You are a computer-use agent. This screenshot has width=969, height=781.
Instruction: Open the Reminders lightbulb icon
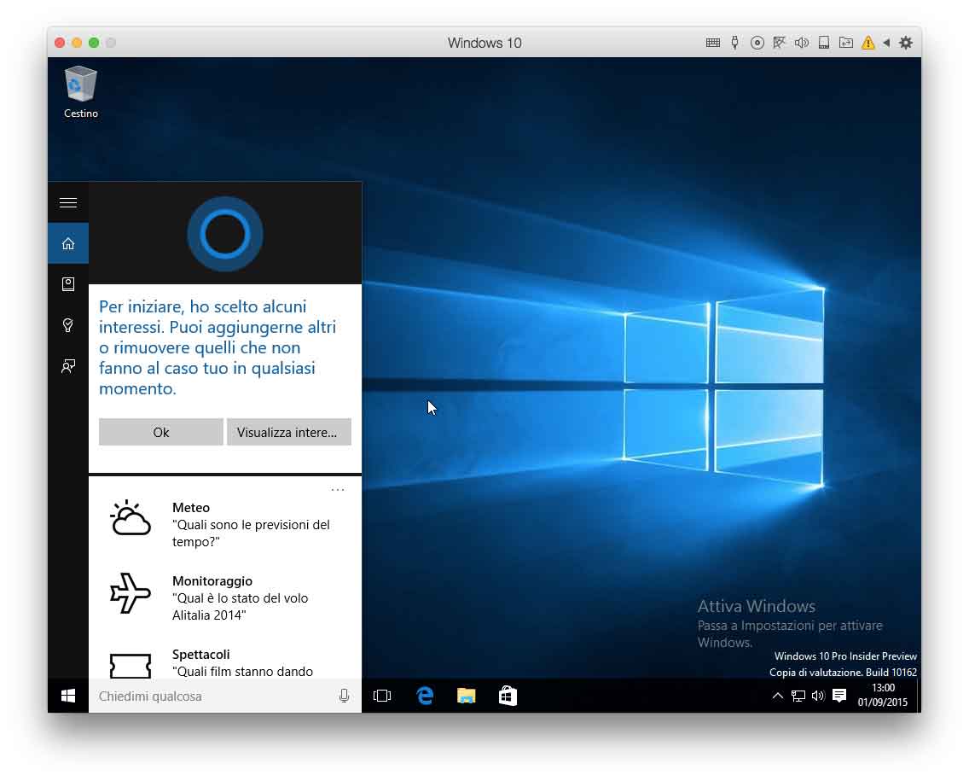click(68, 325)
